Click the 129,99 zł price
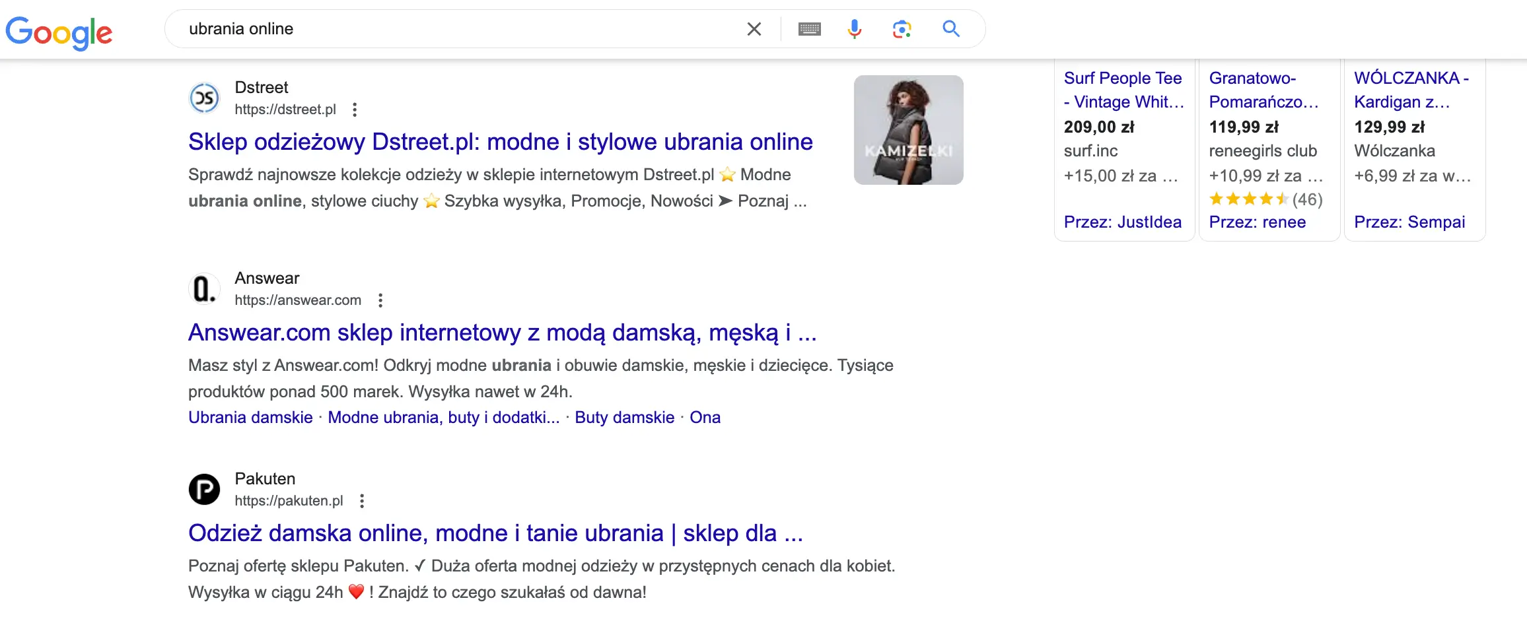Screen dimensions: 1527x619 pos(1389,127)
